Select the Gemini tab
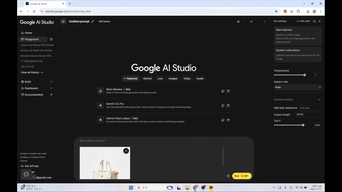The height and width of the screenshot is (192, 342). pyautogui.click(x=147, y=79)
